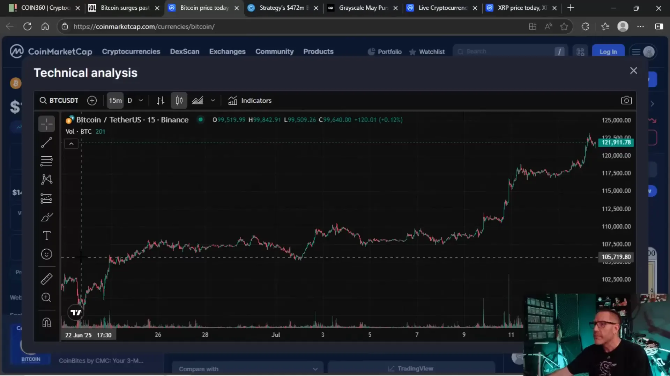Open browser settings and more menu
This screenshot has height=376, width=670.
(x=641, y=26)
